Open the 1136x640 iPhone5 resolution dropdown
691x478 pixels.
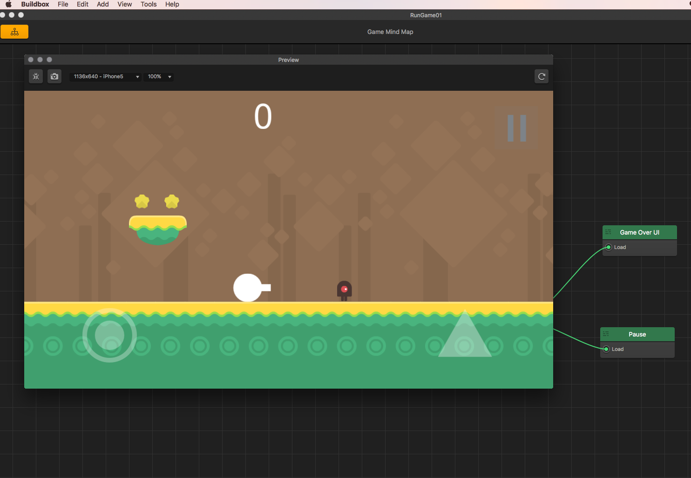[x=105, y=76]
